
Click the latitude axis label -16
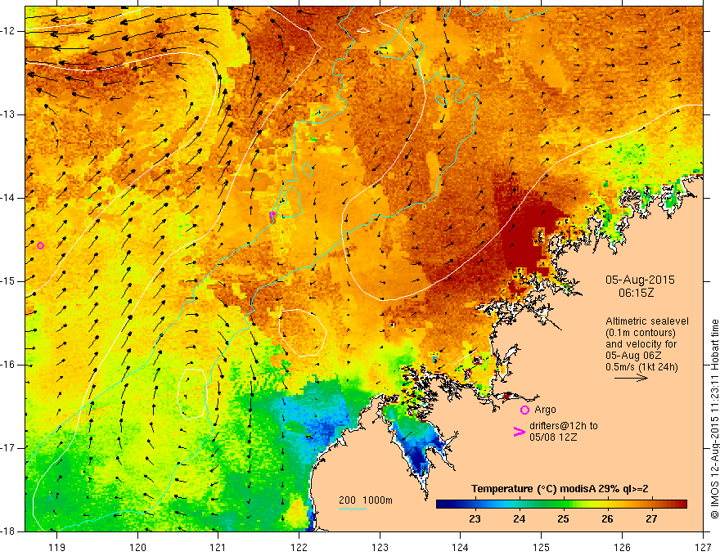pyautogui.click(x=8, y=365)
